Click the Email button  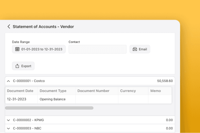140,49
